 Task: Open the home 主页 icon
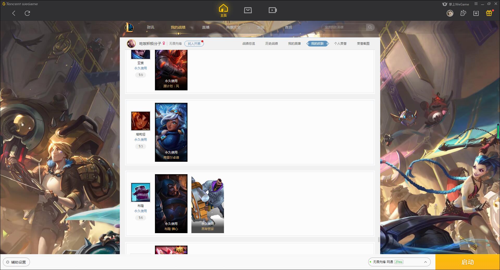tap(223, 11)
